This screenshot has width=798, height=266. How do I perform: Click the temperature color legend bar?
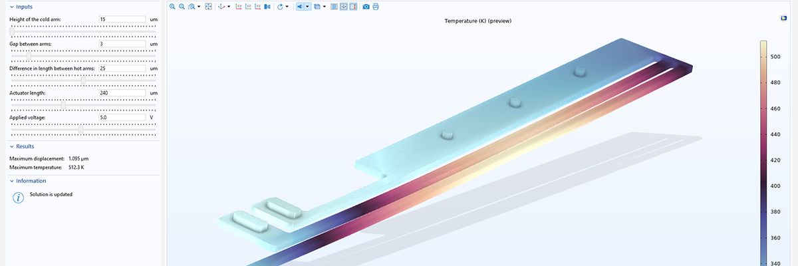coord(765,153)
